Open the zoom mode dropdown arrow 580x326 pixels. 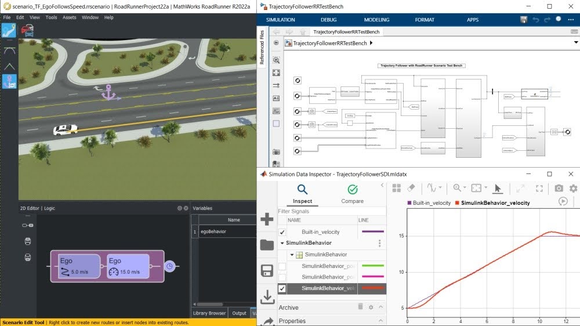pos(466,188)
